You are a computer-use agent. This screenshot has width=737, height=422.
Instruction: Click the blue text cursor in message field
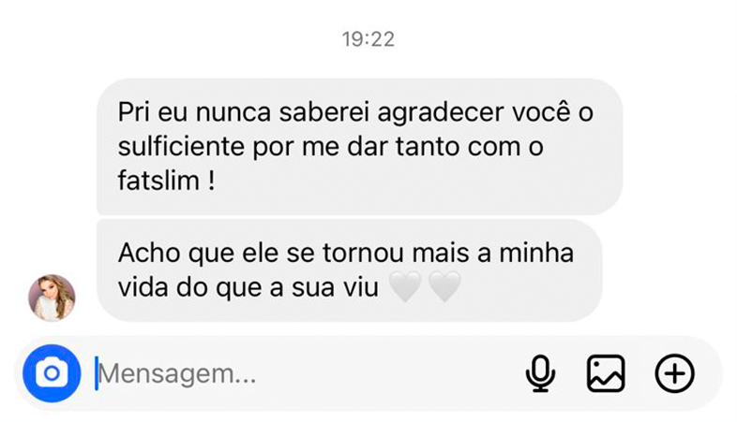click(97, 373)
